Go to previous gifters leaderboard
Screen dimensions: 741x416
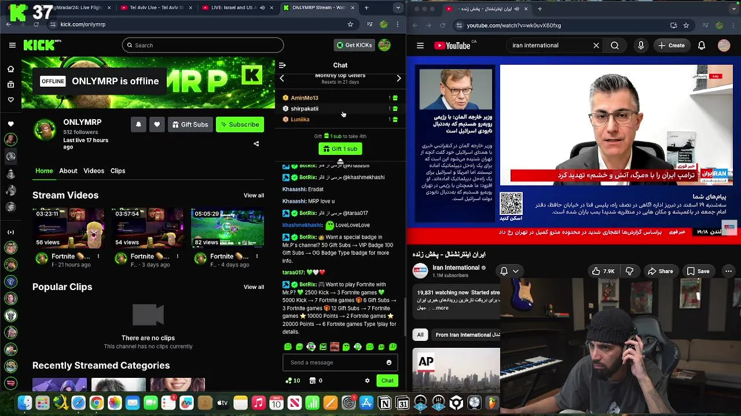tap(282, 78)
